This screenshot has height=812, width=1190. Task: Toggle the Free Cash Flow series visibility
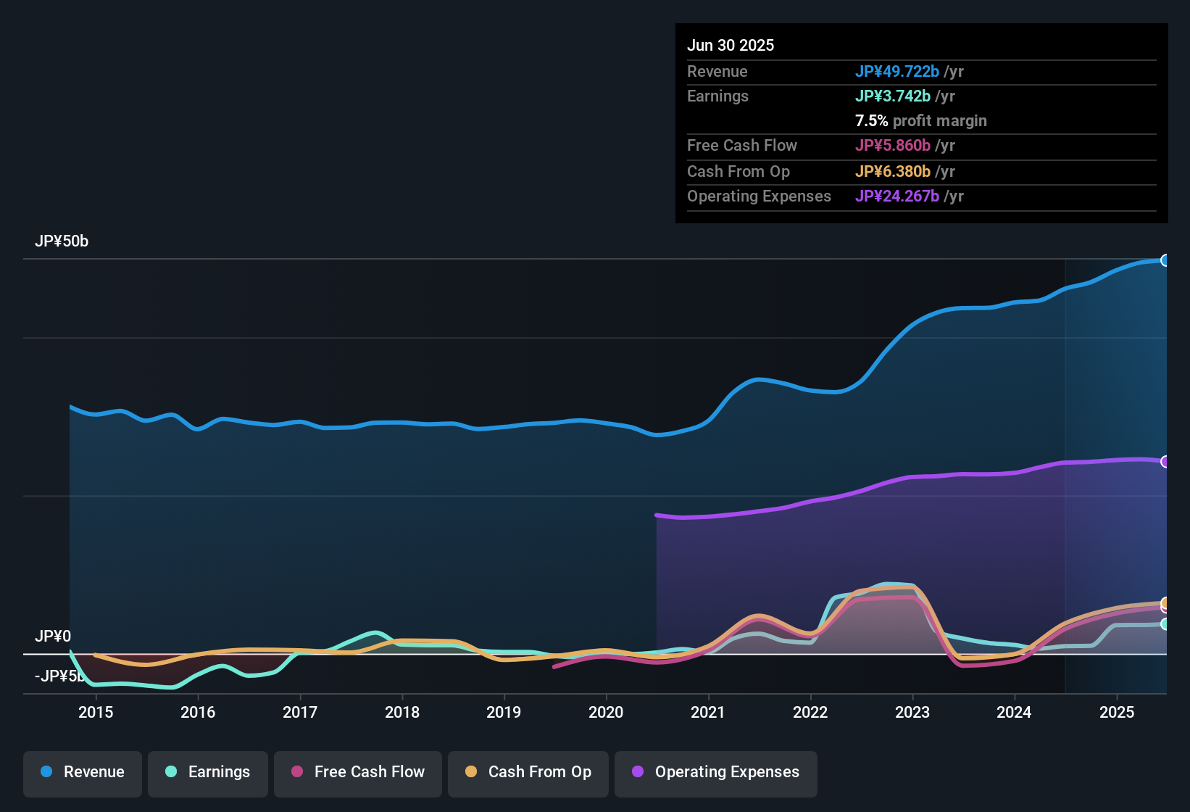point(357,772)
